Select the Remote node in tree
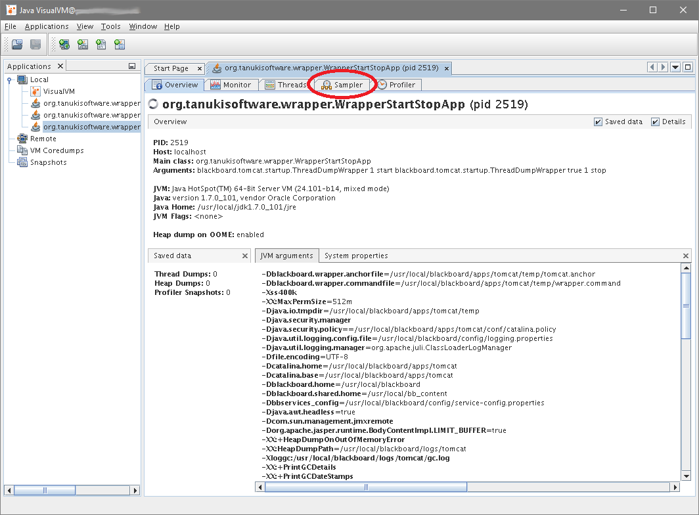The image size is (699, 515). tap(43, 139)
